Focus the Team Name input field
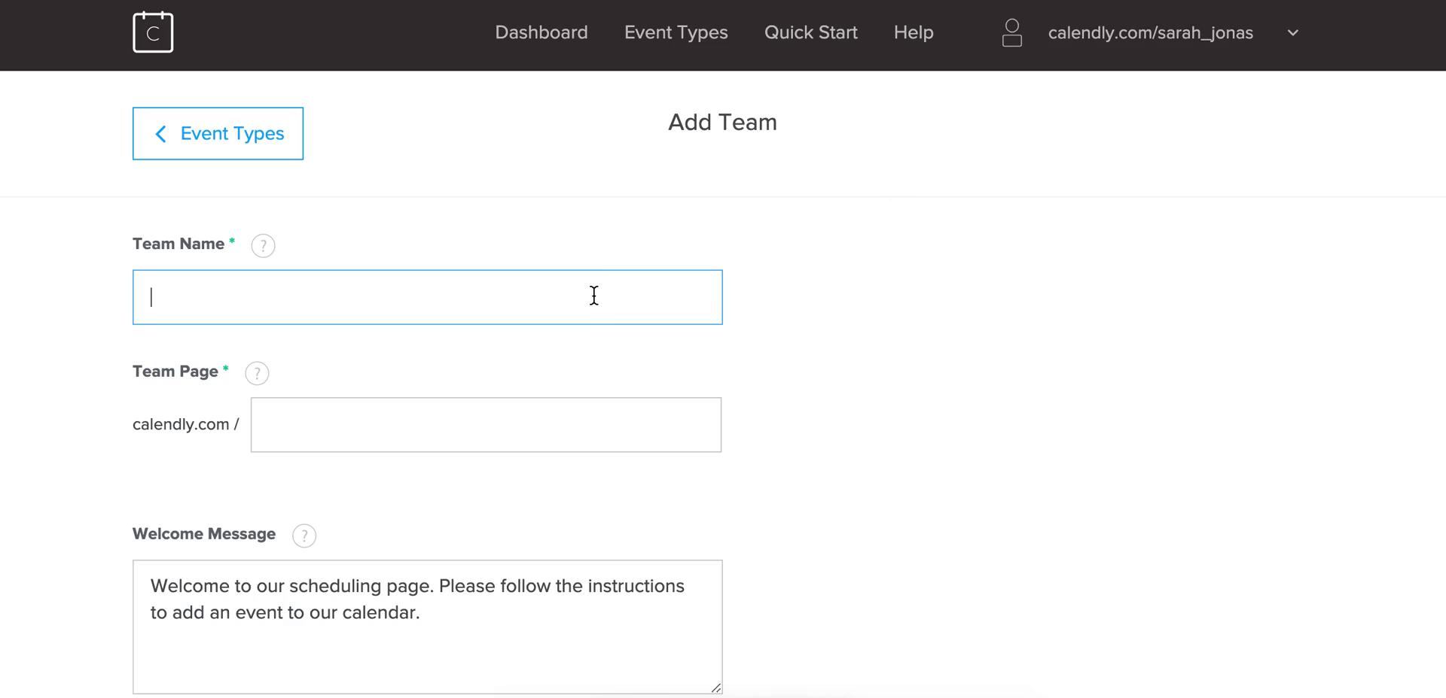The height and width of the screenshot is (698, 1446). 428,297
